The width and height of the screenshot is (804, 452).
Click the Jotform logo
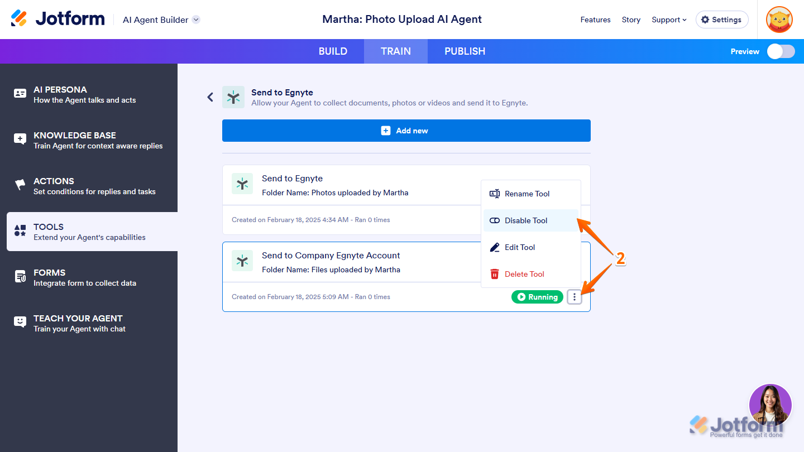tap(58, 19)
